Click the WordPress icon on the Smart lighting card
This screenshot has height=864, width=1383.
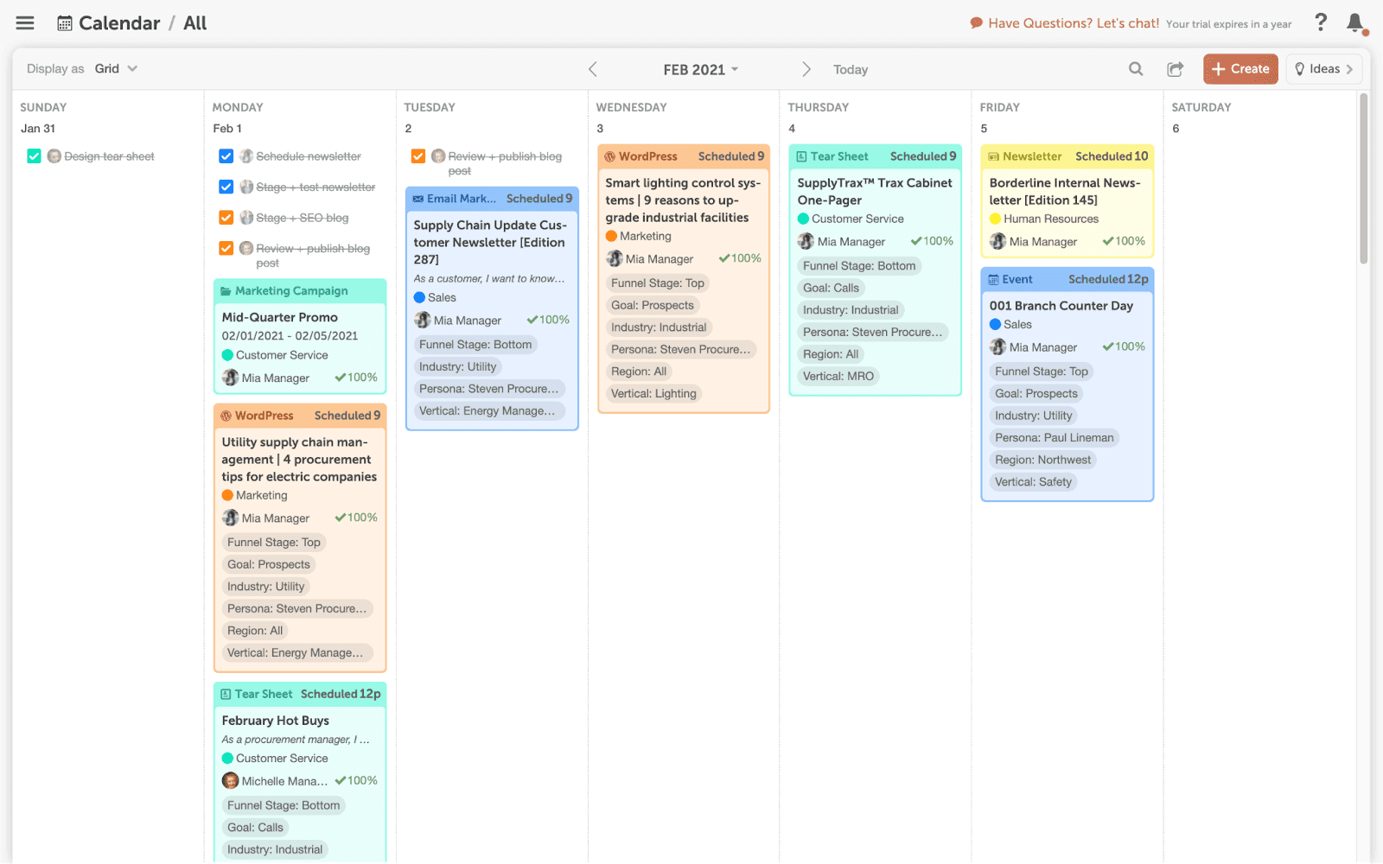(x=610, y=156)
